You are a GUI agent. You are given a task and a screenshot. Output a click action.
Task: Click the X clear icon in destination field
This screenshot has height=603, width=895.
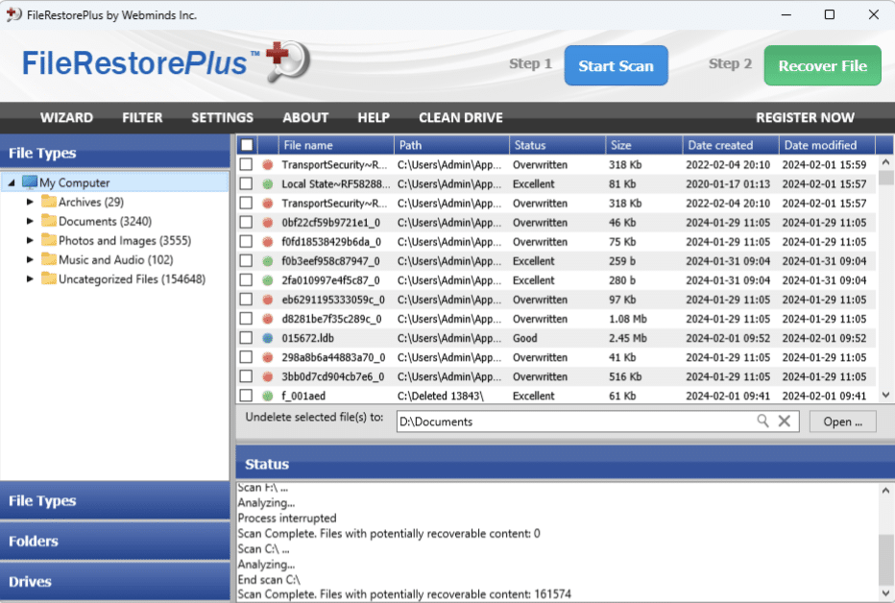[785, 421]
